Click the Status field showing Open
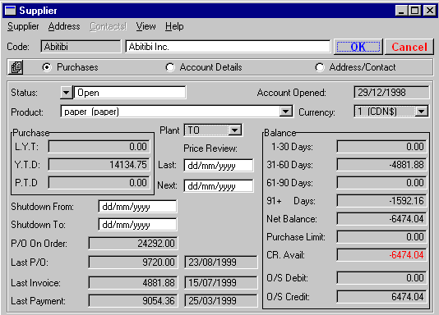This screenshot has width=439, height=315. pos(130,93)
